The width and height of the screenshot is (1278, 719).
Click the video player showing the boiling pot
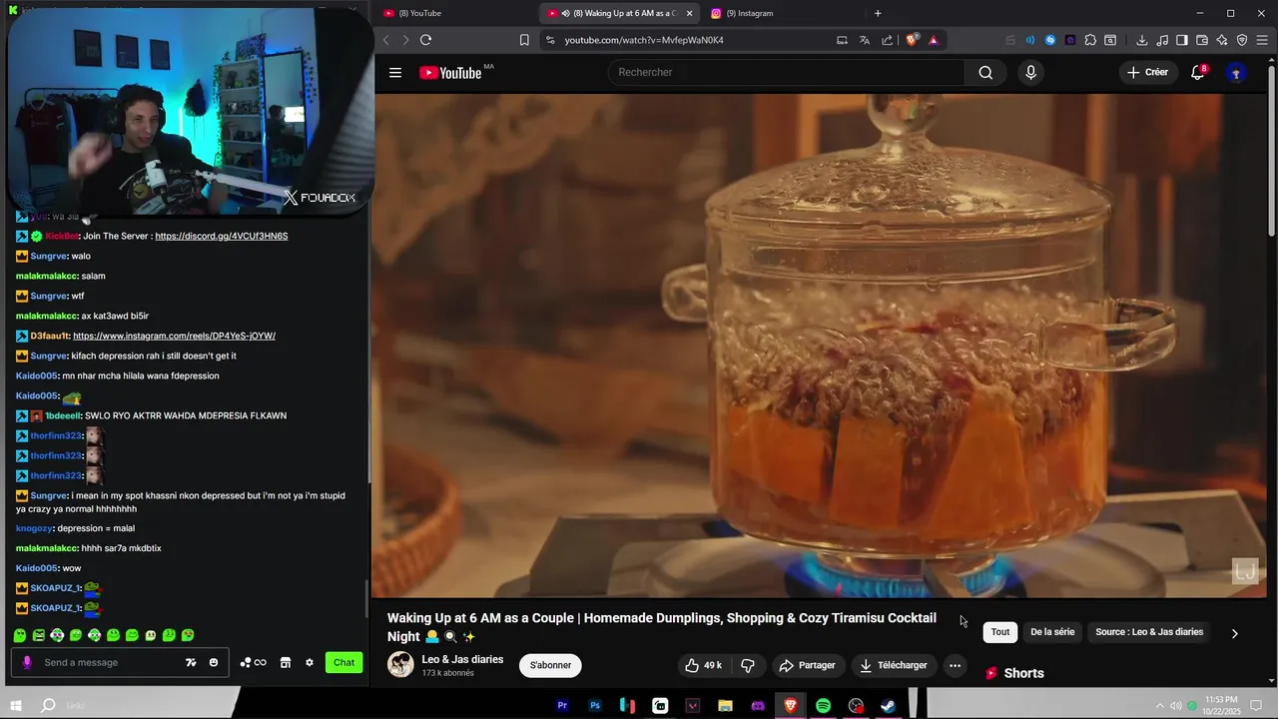click(819, 346)
